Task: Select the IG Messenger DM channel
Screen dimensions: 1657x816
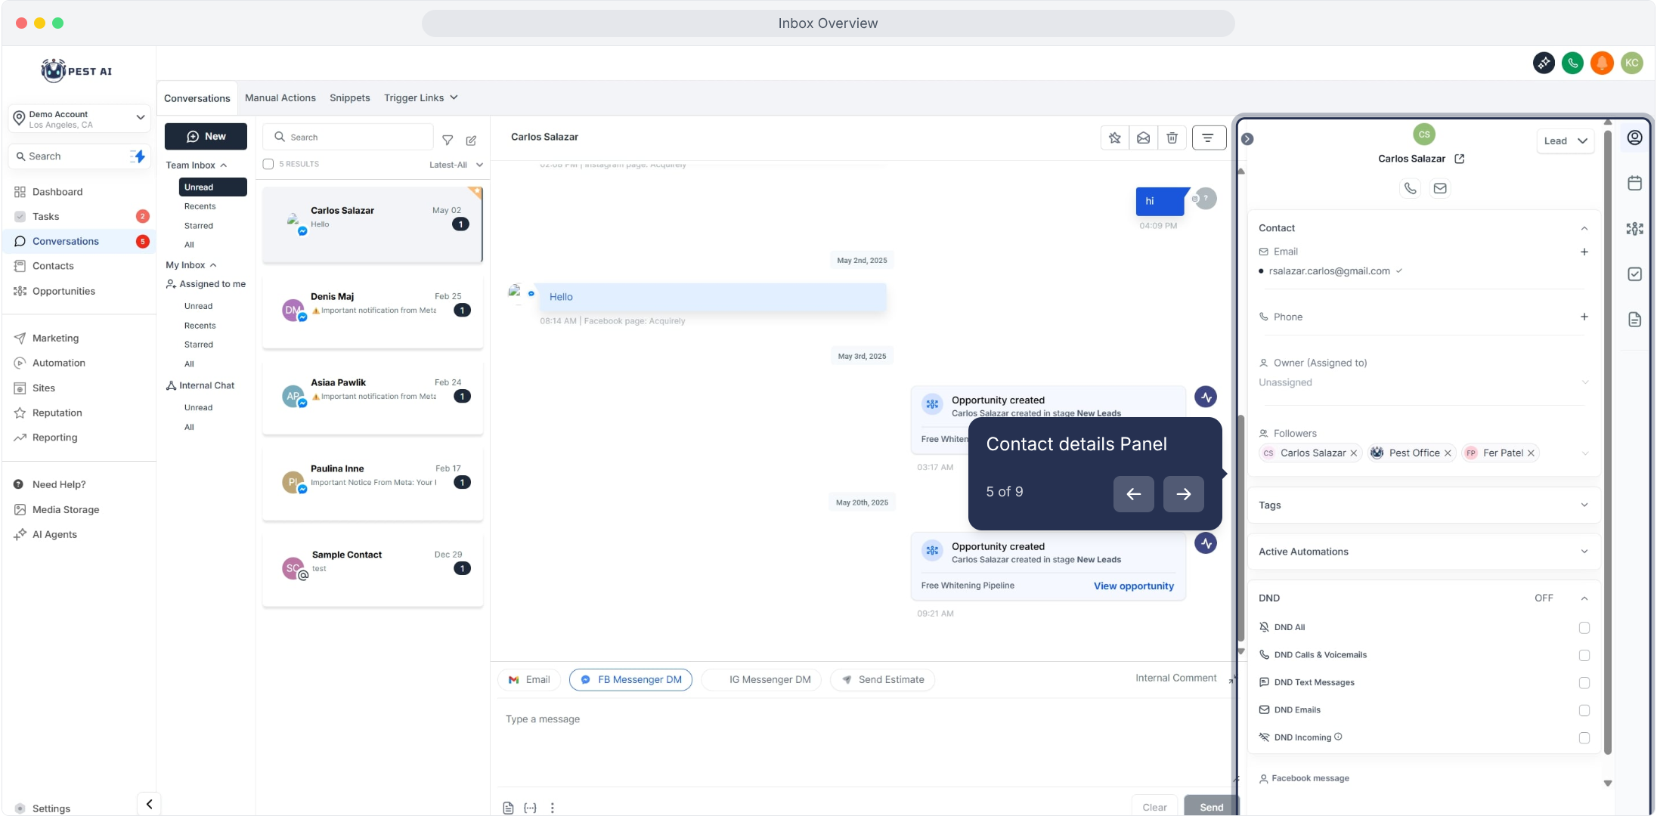Action: (761, 679)
